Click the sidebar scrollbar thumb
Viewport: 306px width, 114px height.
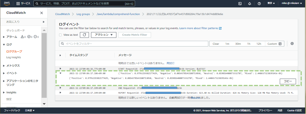[x=44, y=65]
